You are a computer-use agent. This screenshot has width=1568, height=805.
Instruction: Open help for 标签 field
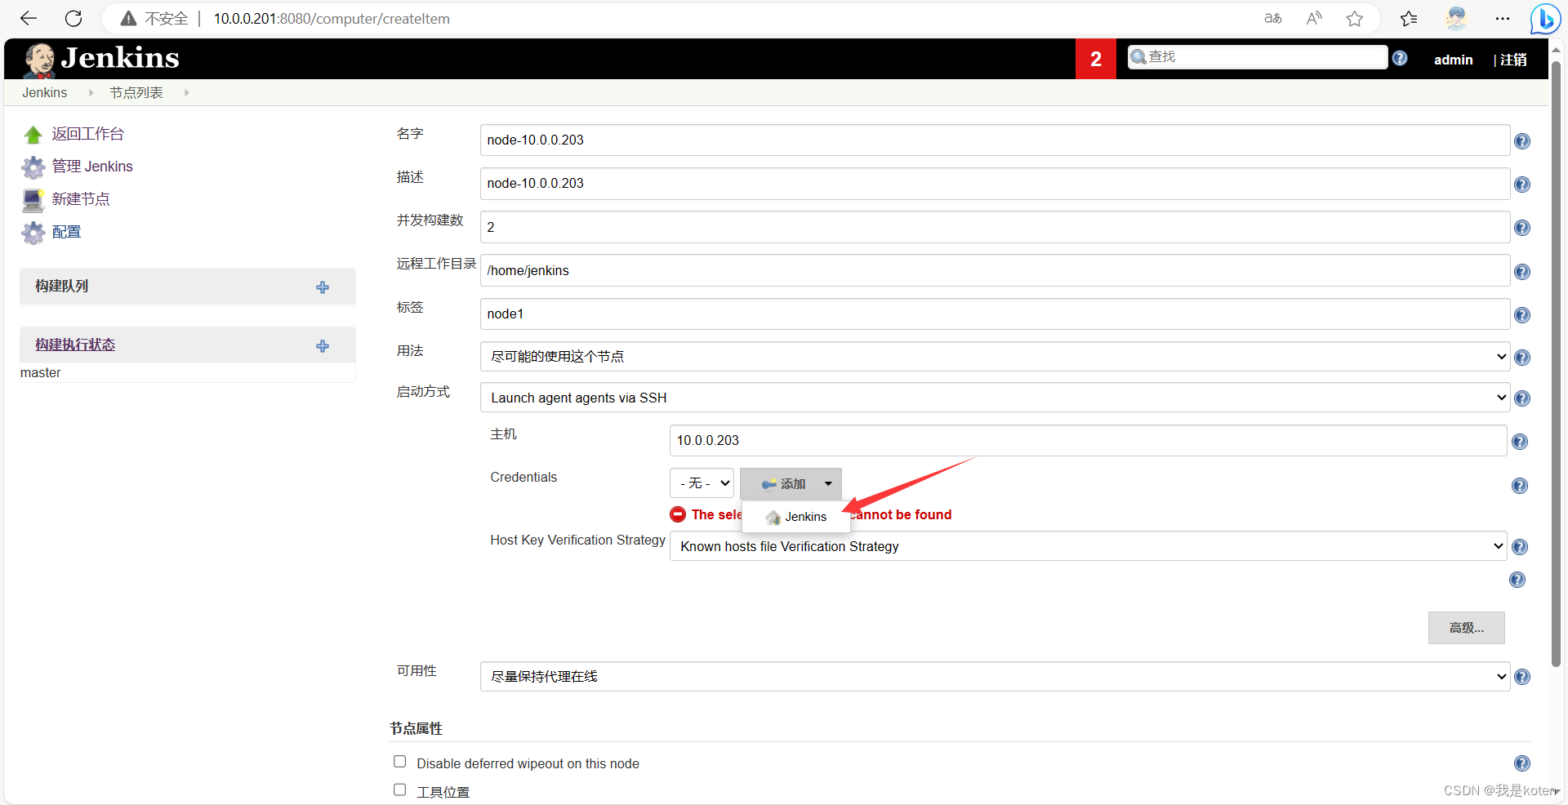tap(1522, 315)
